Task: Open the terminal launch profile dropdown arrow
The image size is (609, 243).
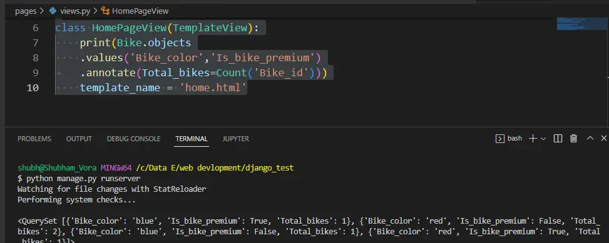Action: click(x=543, y=139)
